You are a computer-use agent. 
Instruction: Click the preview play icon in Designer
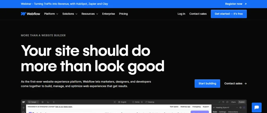click(x=54, y=102)
